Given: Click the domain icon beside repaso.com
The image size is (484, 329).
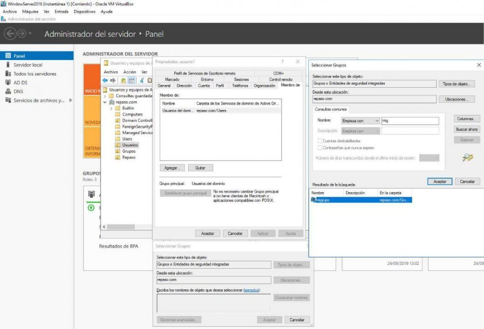Looking at the screenshot, I should pos(112,102).
